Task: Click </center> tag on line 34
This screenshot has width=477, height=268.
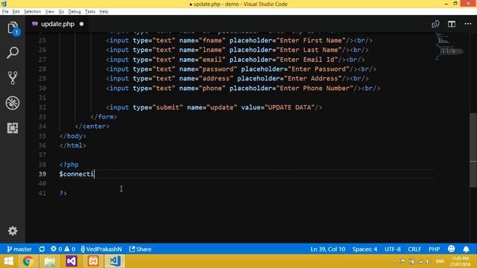Action: [x=92, y=127]
